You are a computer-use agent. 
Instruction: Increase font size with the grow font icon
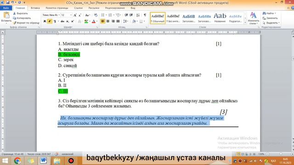75,15
